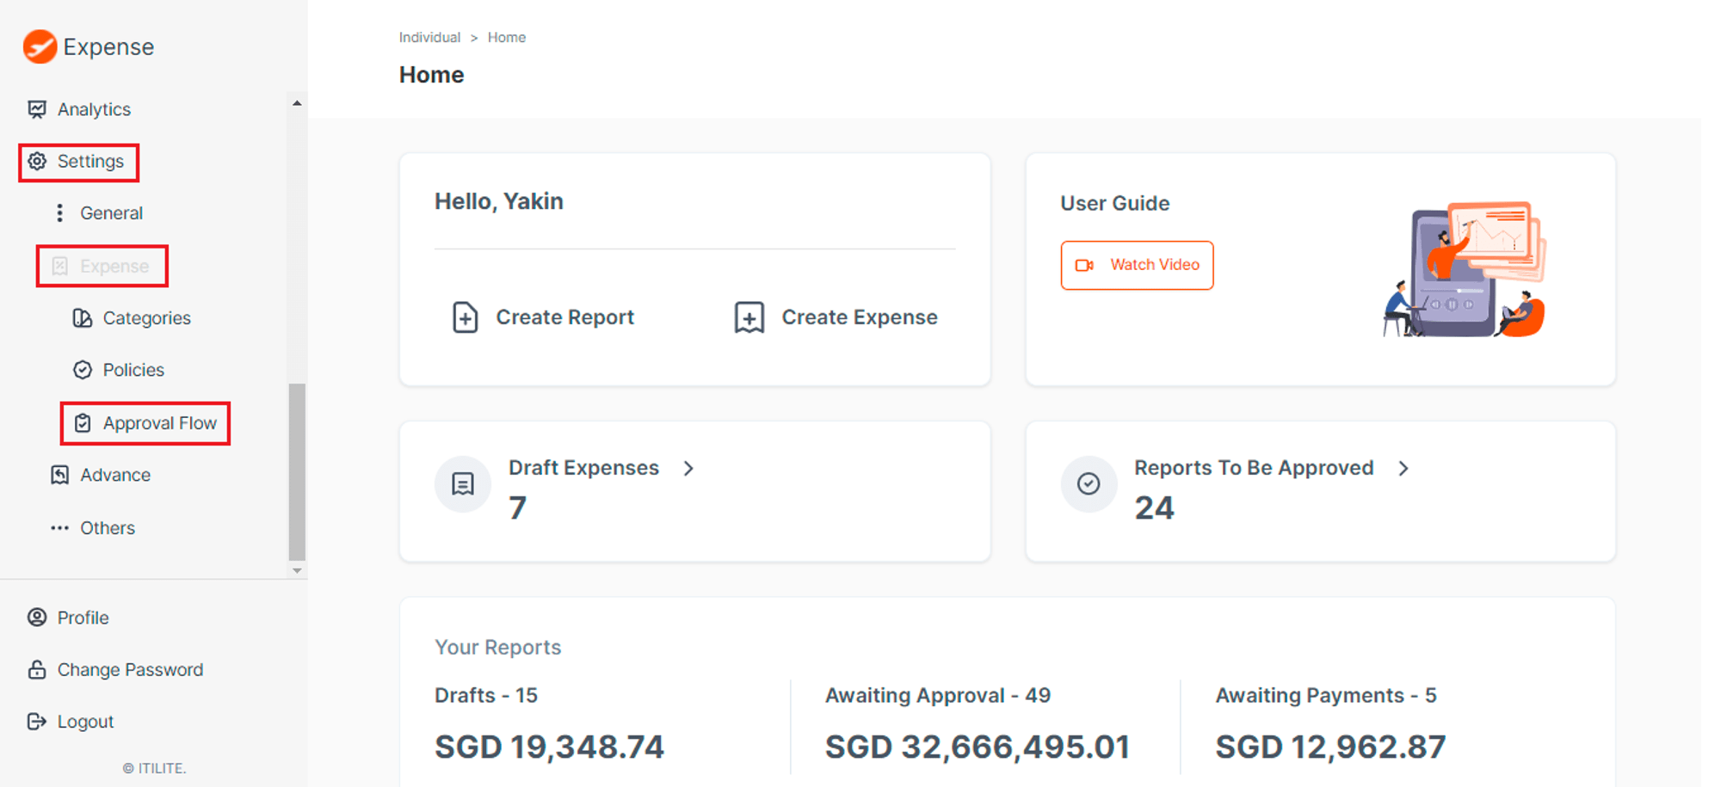Click the Watch Video button

(1137, 265)
